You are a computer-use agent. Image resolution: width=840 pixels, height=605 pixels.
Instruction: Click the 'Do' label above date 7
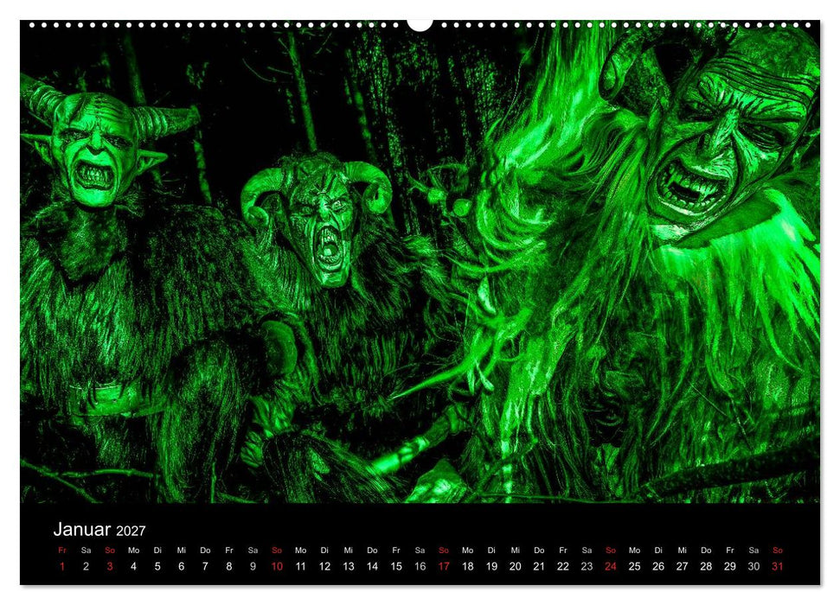(205, 551)
